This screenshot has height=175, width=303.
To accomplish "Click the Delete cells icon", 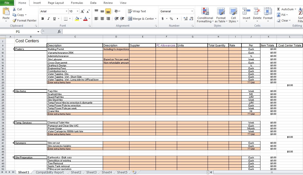I will 257,11.
